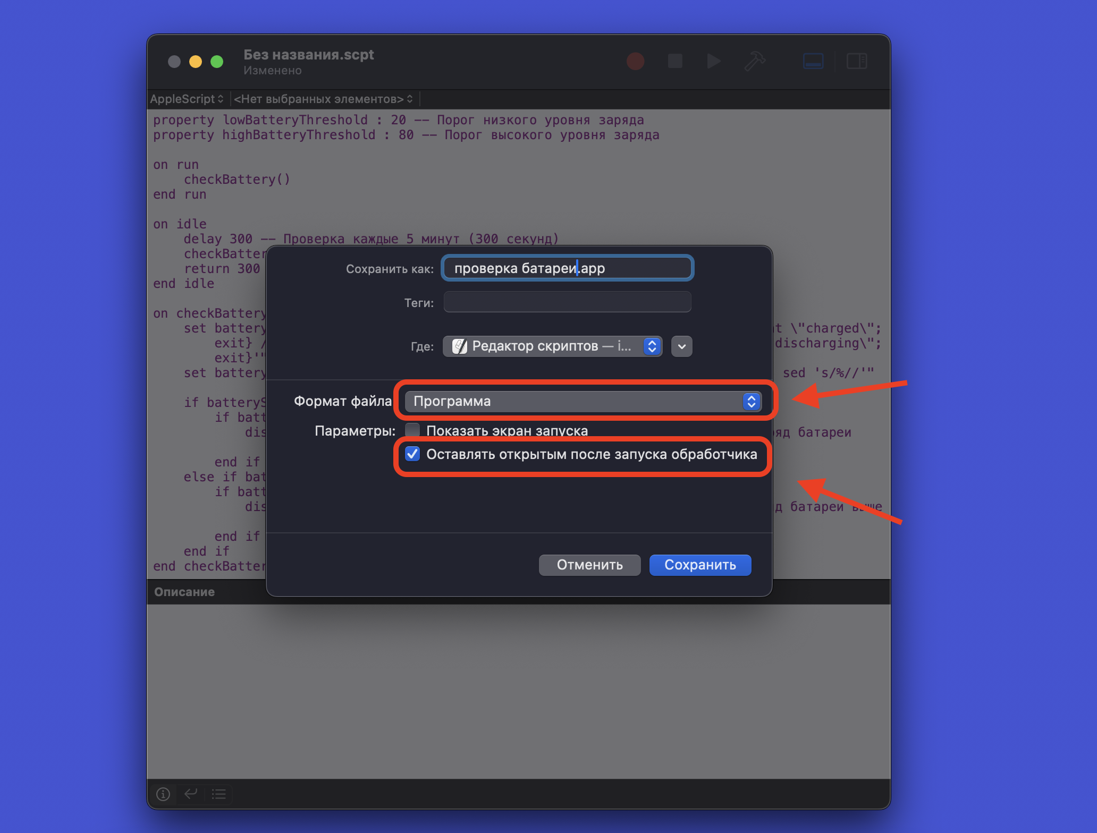Open the AppleScript language selector
The height and width of the screenshot is (833, 1097).
click(187, 99)
